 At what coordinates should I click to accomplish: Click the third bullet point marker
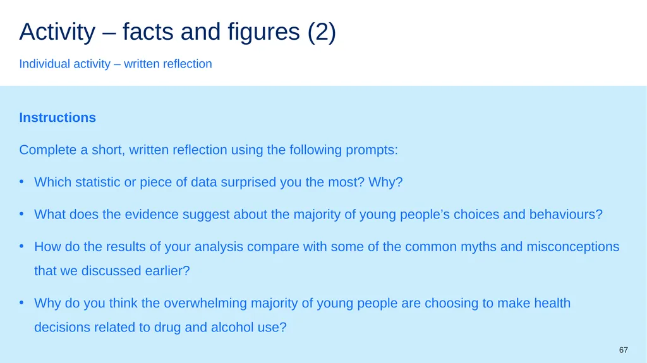(21, 246)
